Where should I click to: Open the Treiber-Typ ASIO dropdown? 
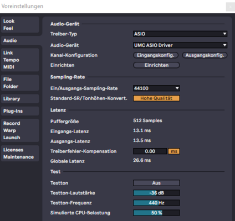[x=180, y=34]
